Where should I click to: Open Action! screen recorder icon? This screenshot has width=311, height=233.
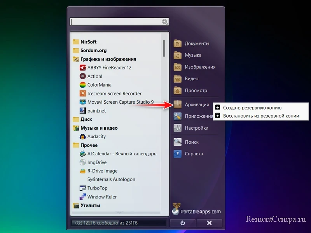click(82, 77)
